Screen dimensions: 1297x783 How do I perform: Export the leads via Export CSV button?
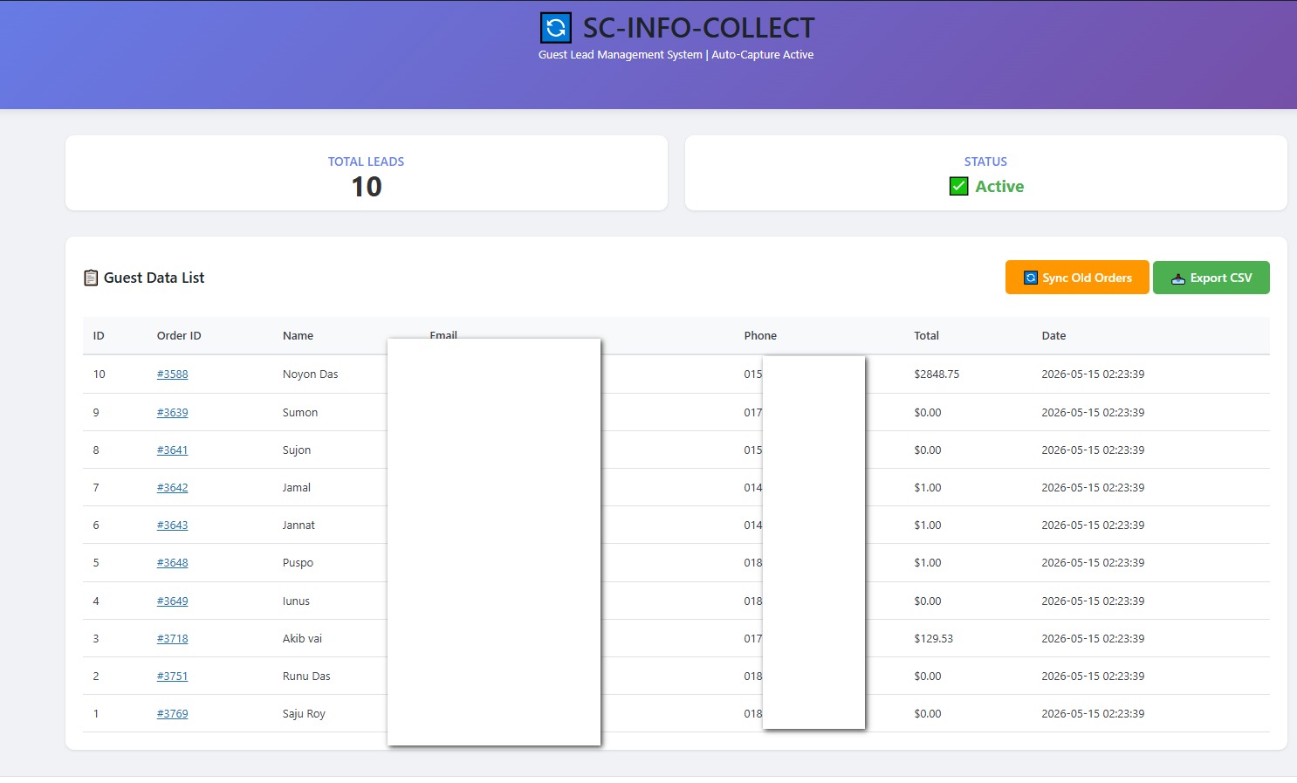pyautogui.click(x=1211, y=278)
